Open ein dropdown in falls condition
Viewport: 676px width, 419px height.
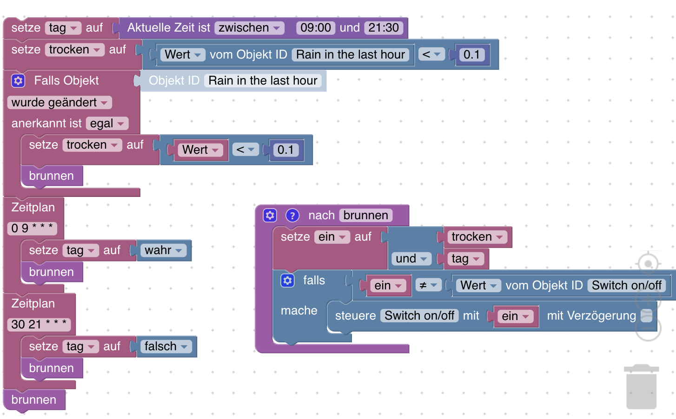click(x=388, y=286)
